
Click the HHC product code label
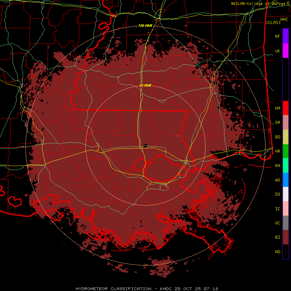[x=284, y=19]
